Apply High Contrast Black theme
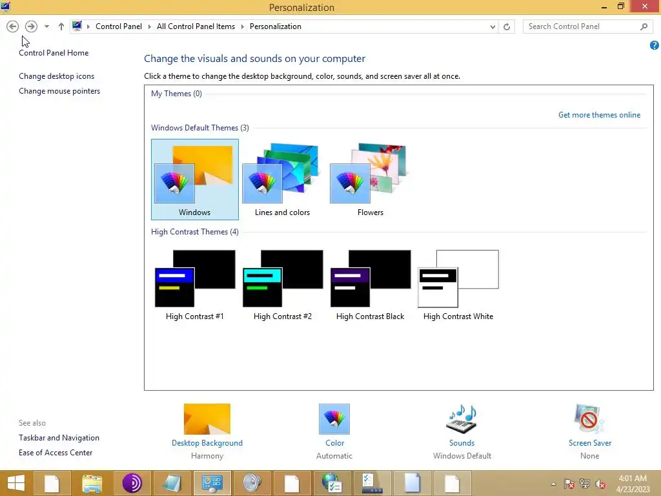Screen dimensions: 661x496 pos(370,285)
